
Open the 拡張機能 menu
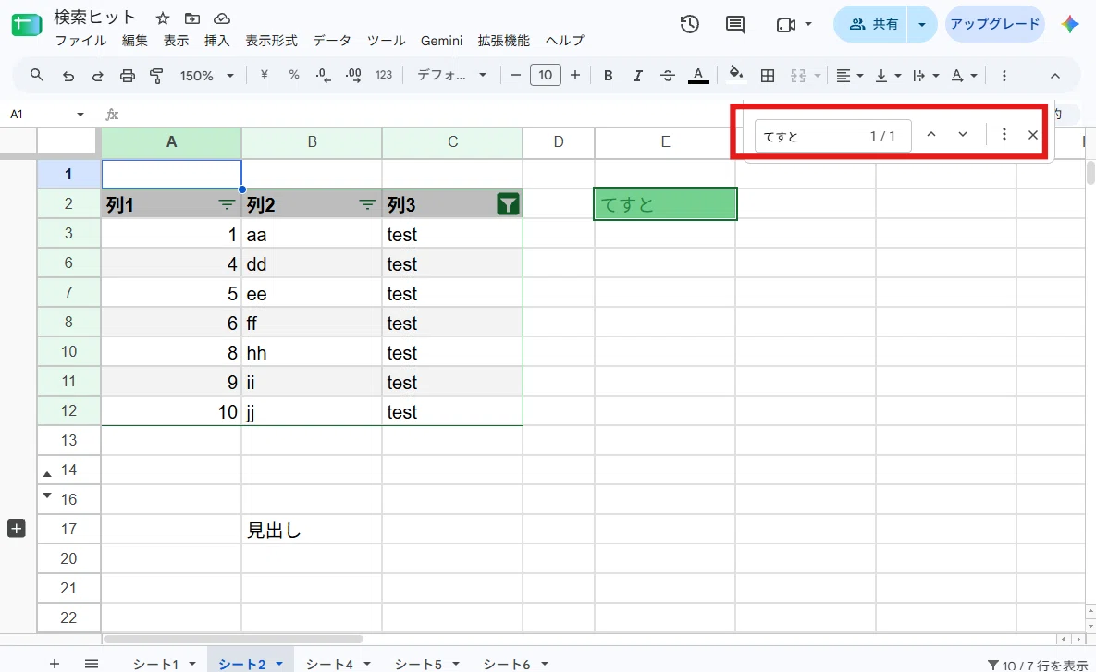[x=504, y=41]
